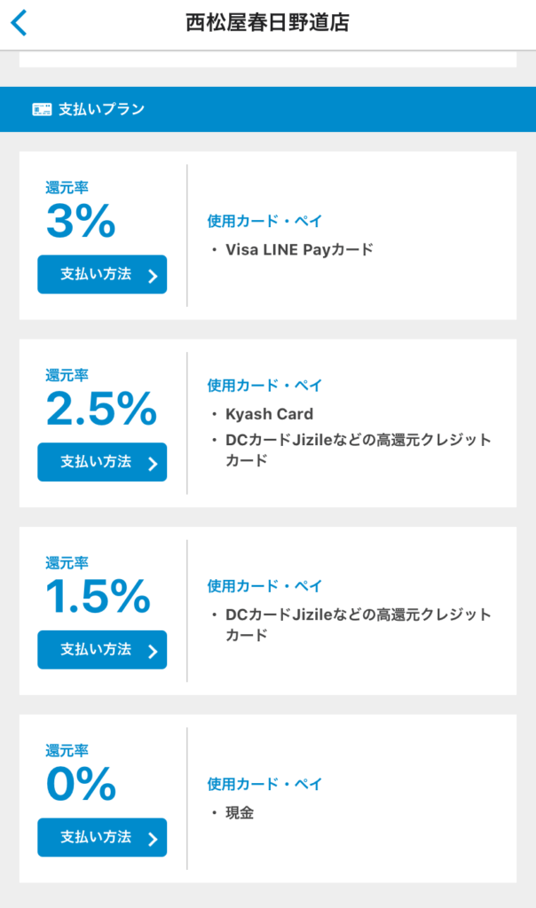
Task: Open 支払い方法 for the 2.5% plan
Action: (102, 462)
